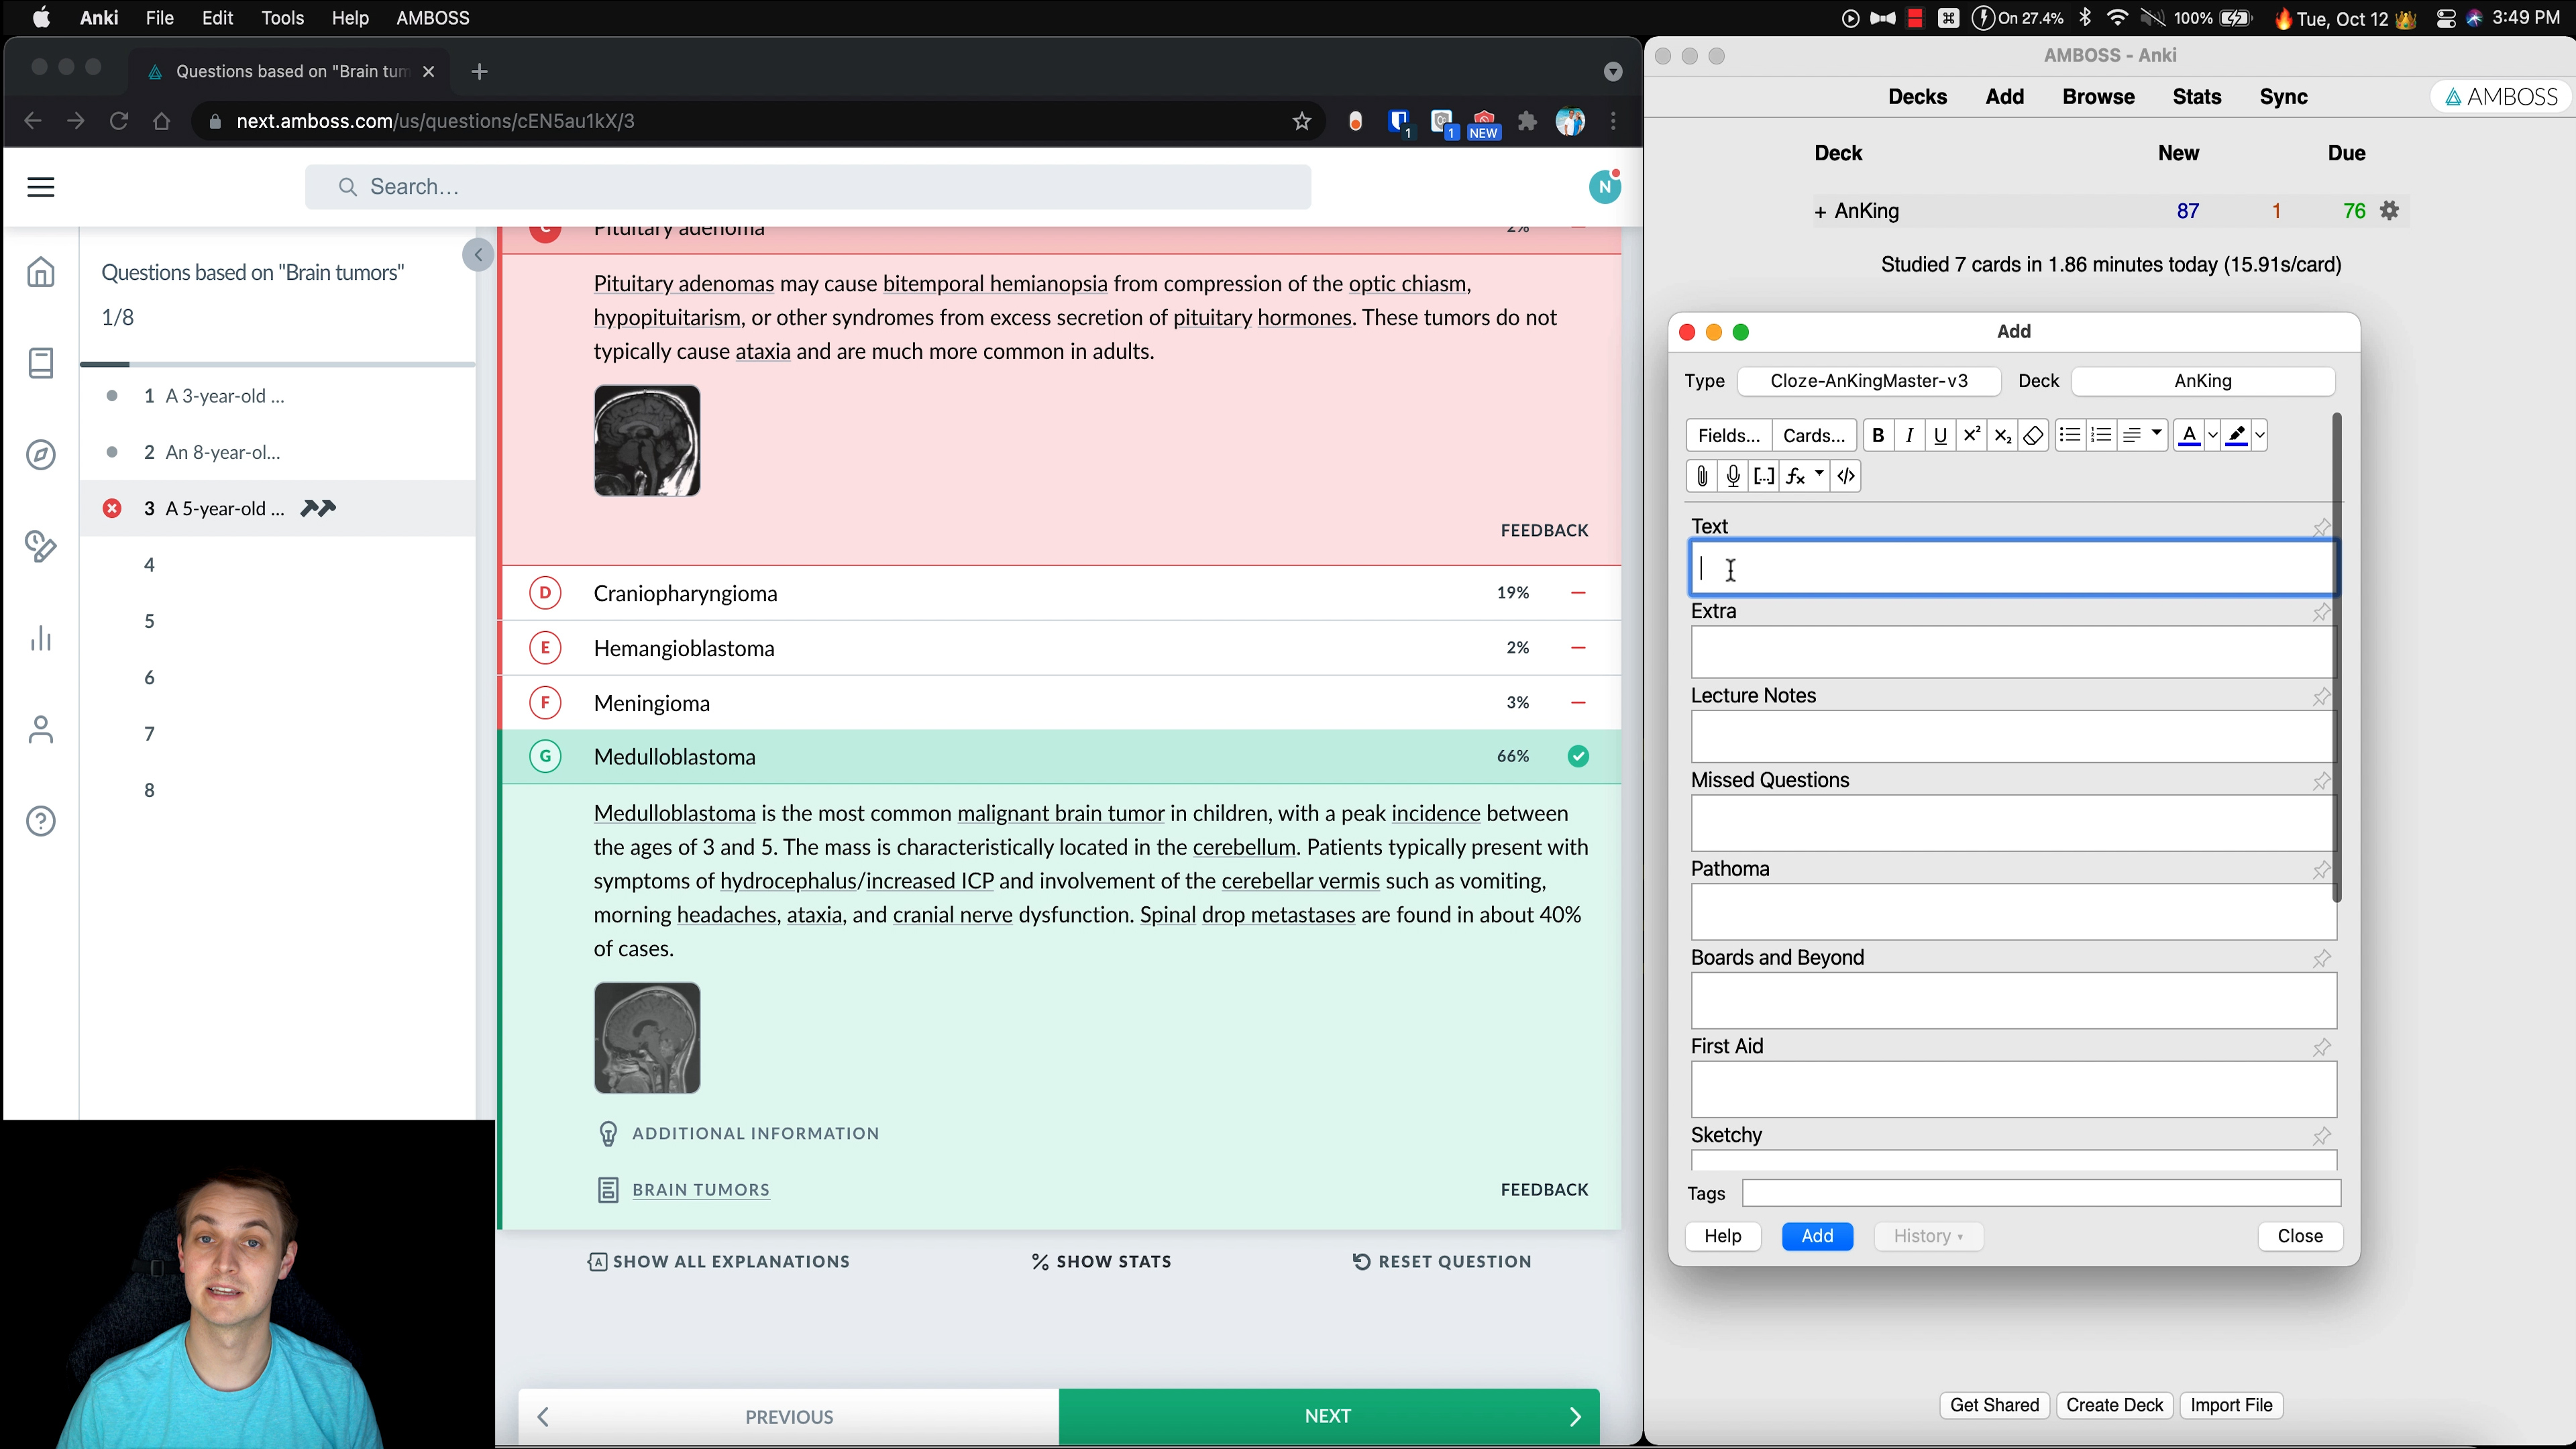The image size is (2576, 1449).
Task: Click the attach media paperclip icon
Action: point(1702,476)
